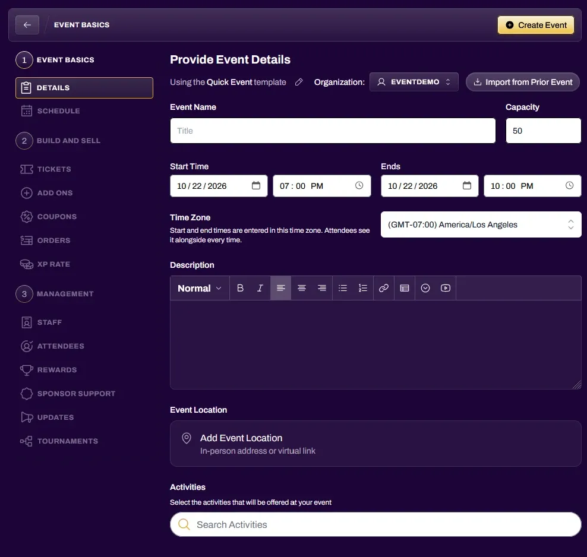This screenshot has width=587, height=557.
Task: Open the EVENTDEMO organization dropdown
Action: pos(414,82)
